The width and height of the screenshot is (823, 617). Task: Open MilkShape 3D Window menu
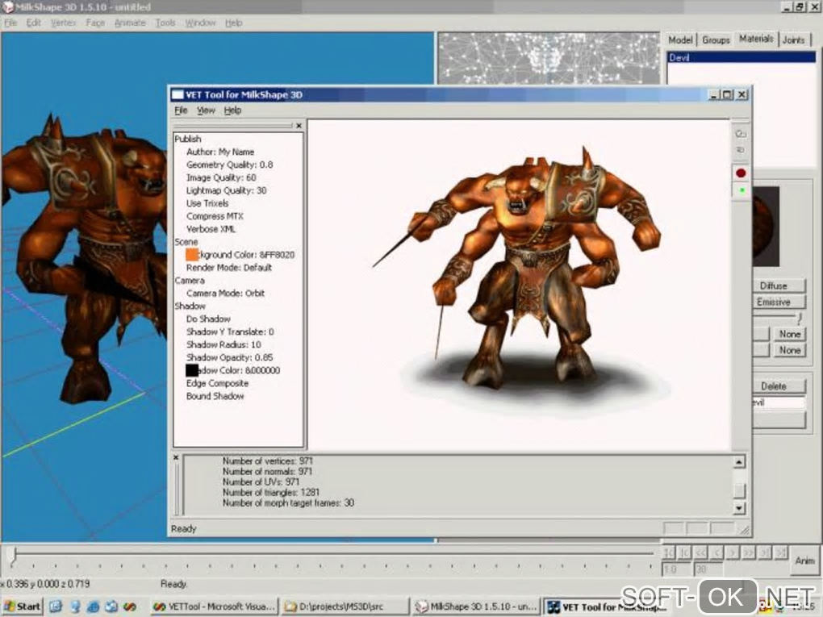[200, 23]
